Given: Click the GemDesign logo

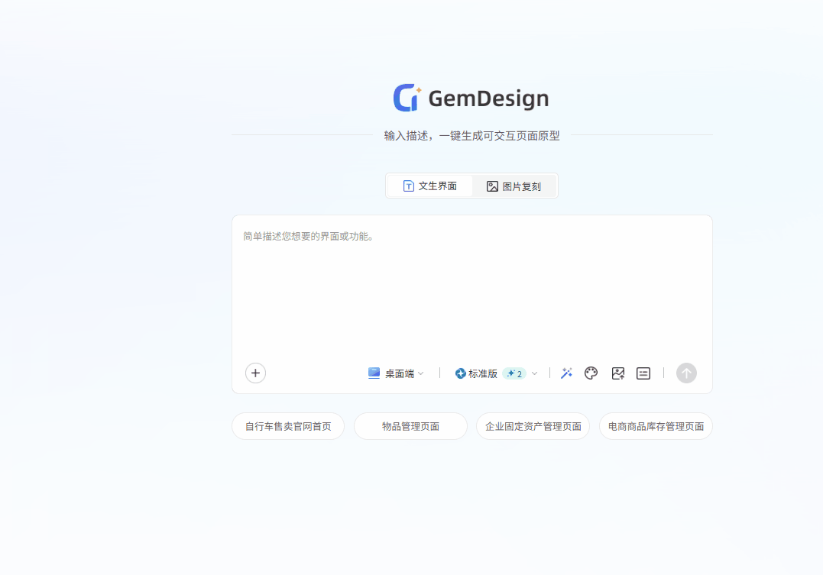Looking at the screenshot, I should 471,99.
